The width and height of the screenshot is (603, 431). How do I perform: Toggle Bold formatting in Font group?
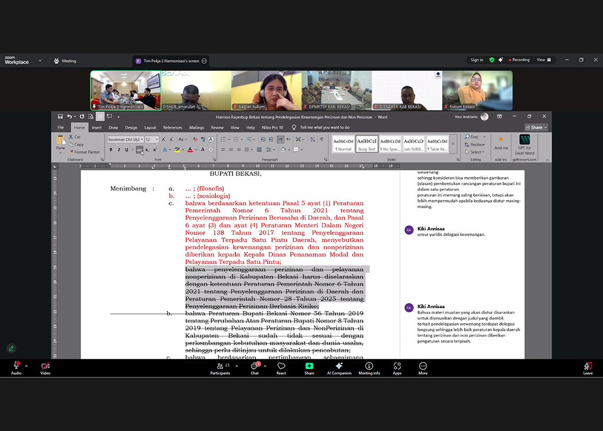pyautogui.click(x=111, y=150)
